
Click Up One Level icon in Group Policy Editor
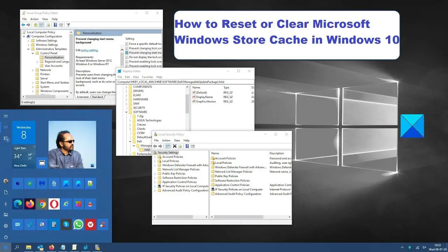pyautogui.click(x=36, y=25)
